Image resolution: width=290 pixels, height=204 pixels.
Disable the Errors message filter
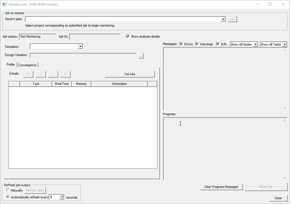(x=182, y=44)
